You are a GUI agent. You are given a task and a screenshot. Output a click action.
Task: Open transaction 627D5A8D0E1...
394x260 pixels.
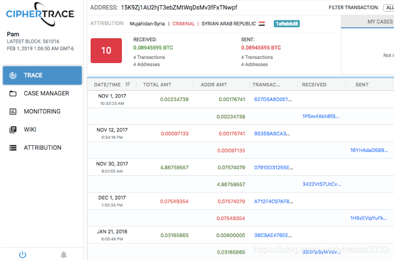273,99
